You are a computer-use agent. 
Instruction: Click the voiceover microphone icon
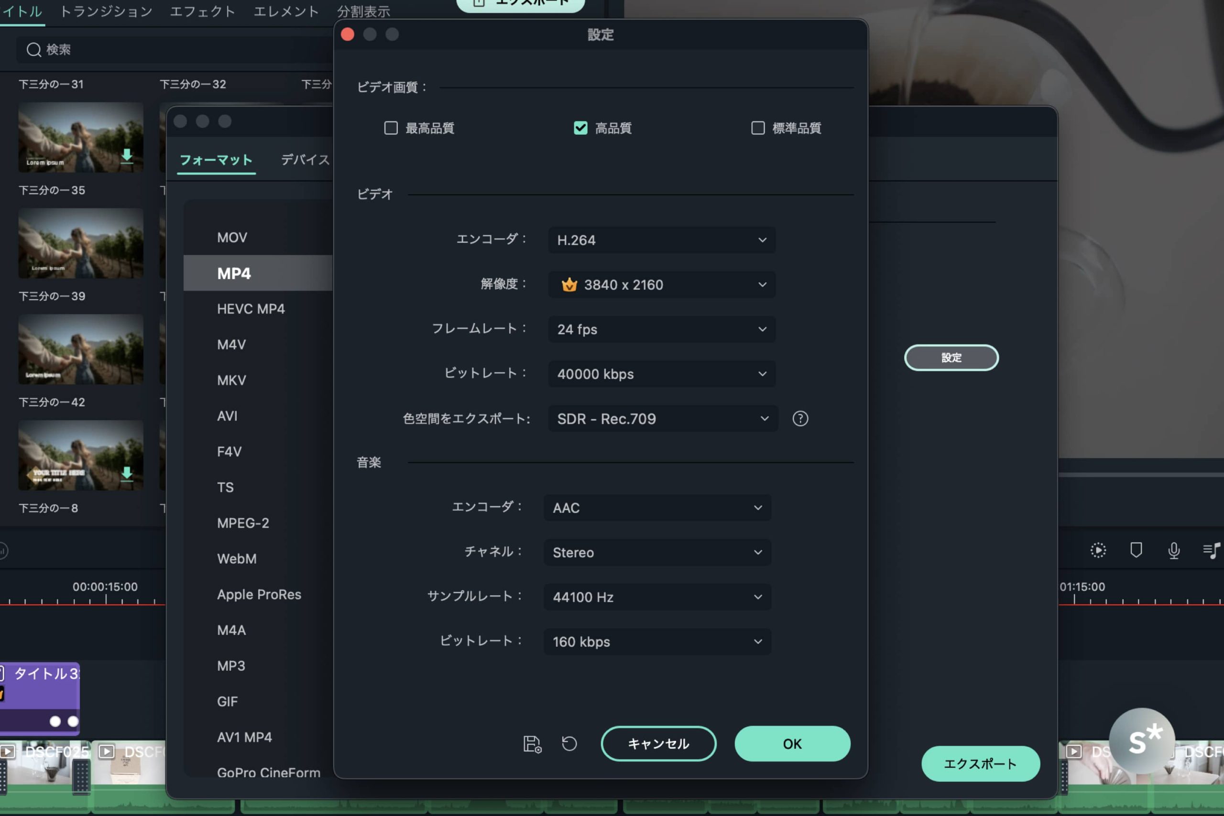click(x=1173, y=550)
